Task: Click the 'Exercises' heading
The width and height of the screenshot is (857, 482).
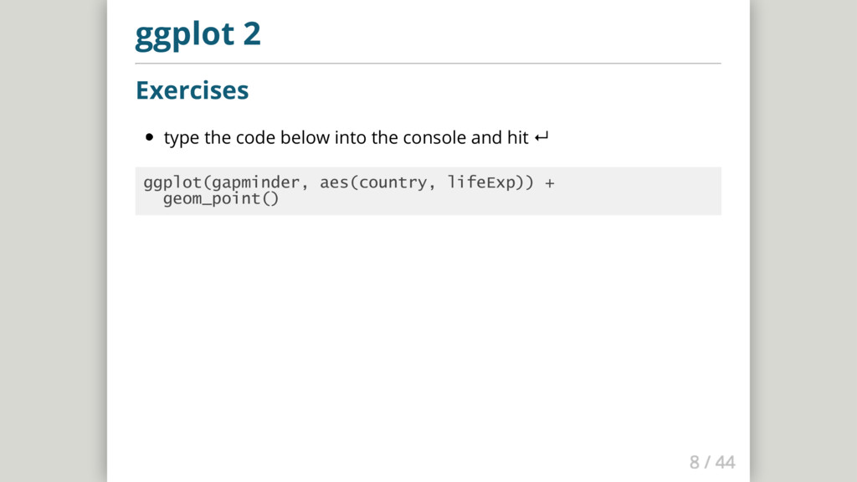Action: click(x=192, y=90)
